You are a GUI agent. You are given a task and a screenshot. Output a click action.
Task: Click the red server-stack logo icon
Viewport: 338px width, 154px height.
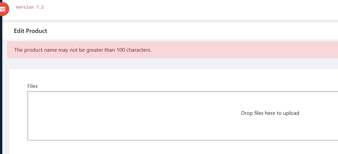click(x=4, y=9)
